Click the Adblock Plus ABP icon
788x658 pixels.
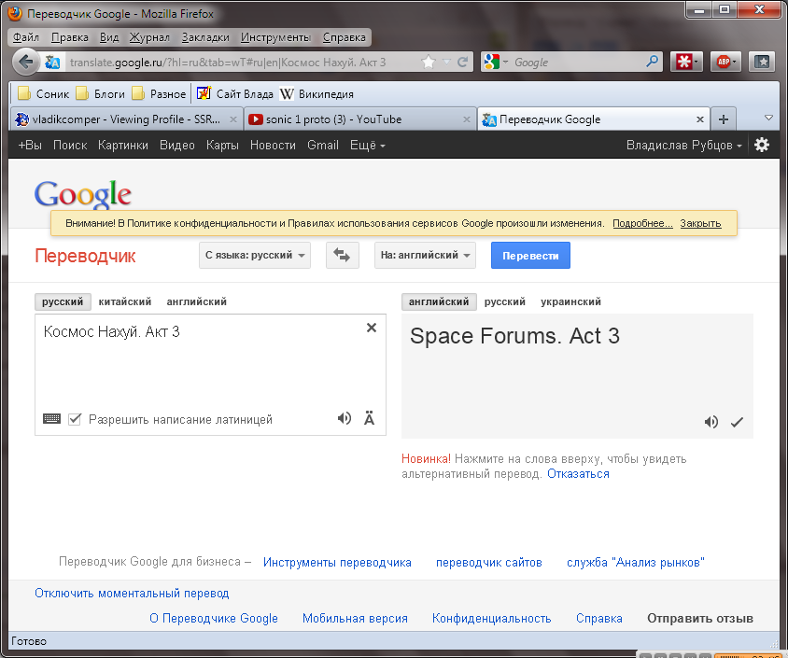coord(725,62)
